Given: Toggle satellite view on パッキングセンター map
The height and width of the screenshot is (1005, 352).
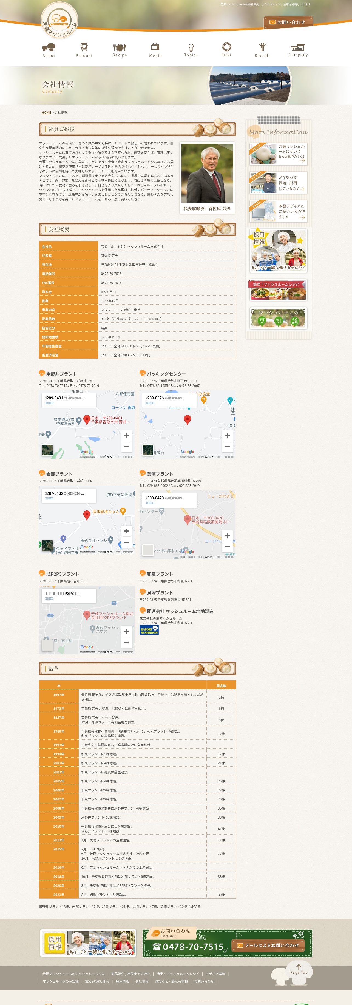Looking at the screenshot, I should tap(148, 450).
